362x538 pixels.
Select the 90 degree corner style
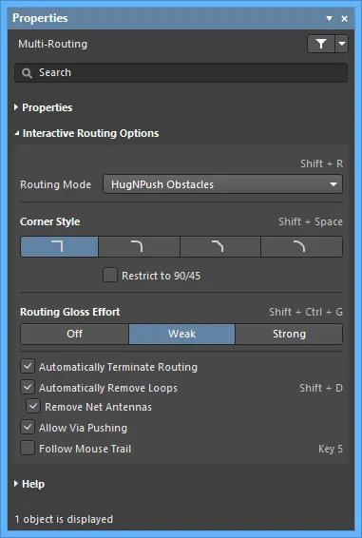coord(59,246)
